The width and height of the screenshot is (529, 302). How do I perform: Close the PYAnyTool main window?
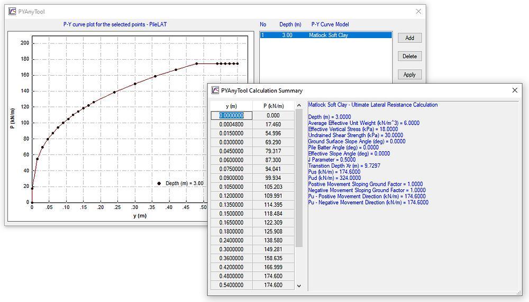418,11
